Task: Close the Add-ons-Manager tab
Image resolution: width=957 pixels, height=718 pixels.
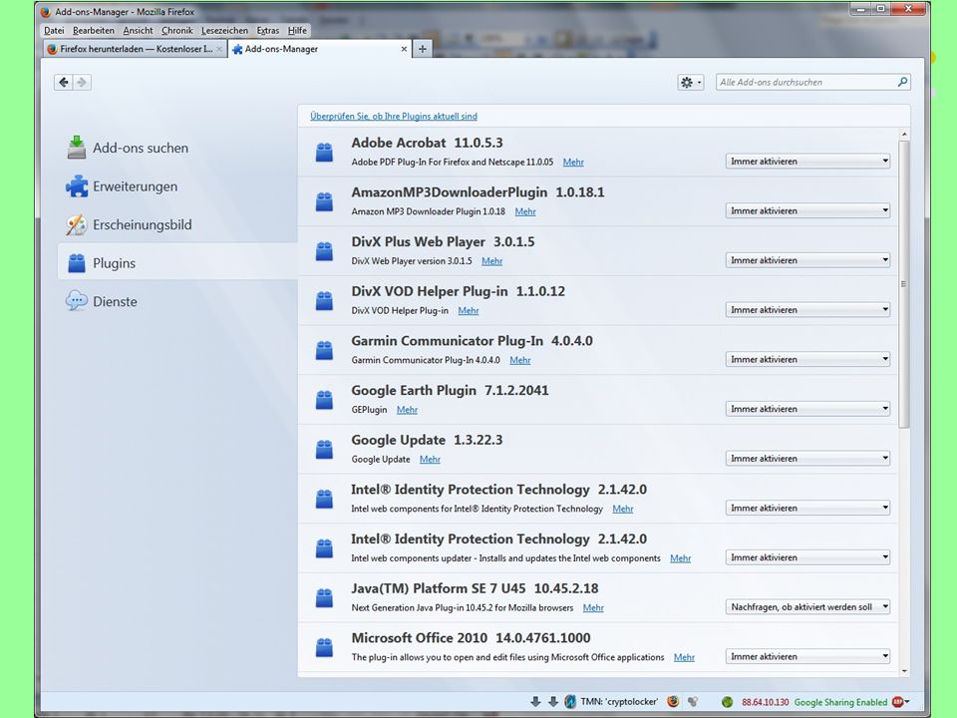Action: (404, 49)
